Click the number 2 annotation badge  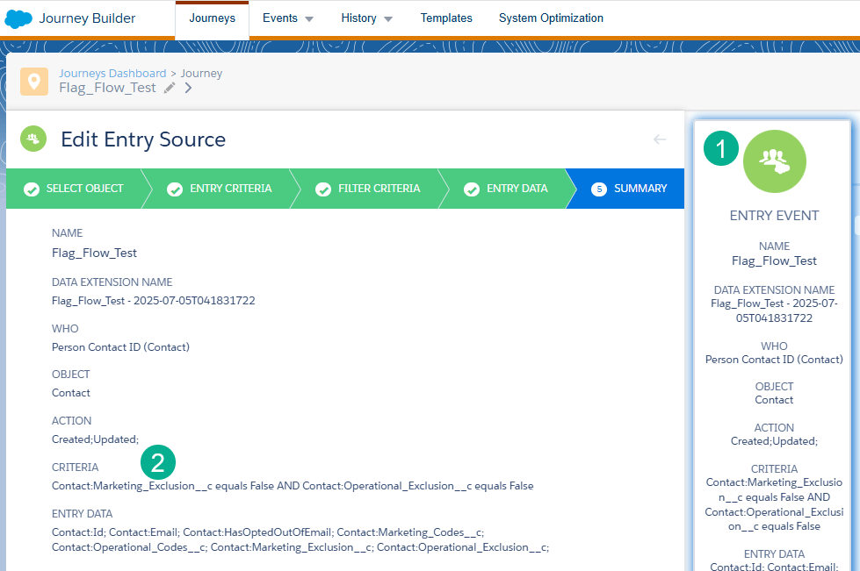click(158, 462)
